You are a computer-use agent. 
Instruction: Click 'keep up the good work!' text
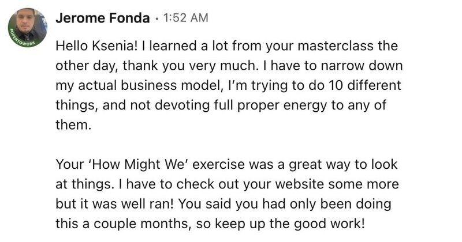pyautogui.click(x=290, y=224)
